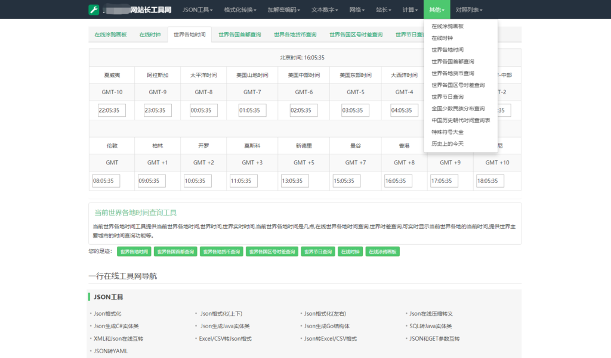The image size is (611, 358).
Task: Switch to the 在线涂鸦画板 tab
Action: click(111, 35)
